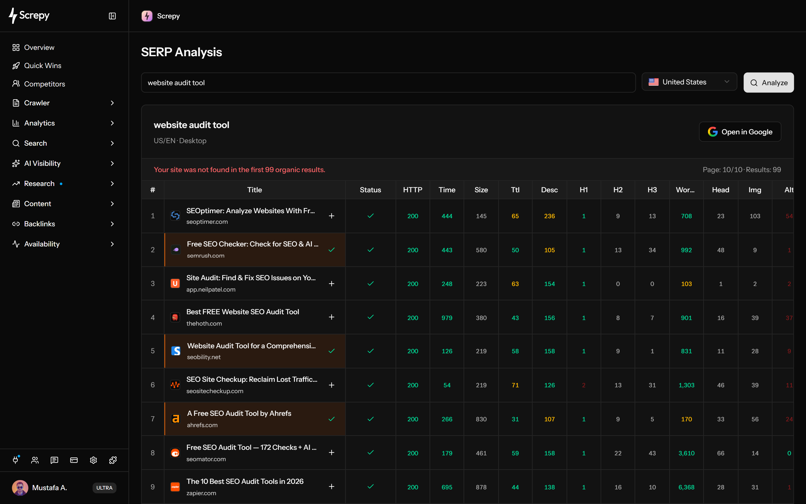Screen dimensions: 806x504
Task: Open the feedback chat icon
Action: tap(54, 460)
